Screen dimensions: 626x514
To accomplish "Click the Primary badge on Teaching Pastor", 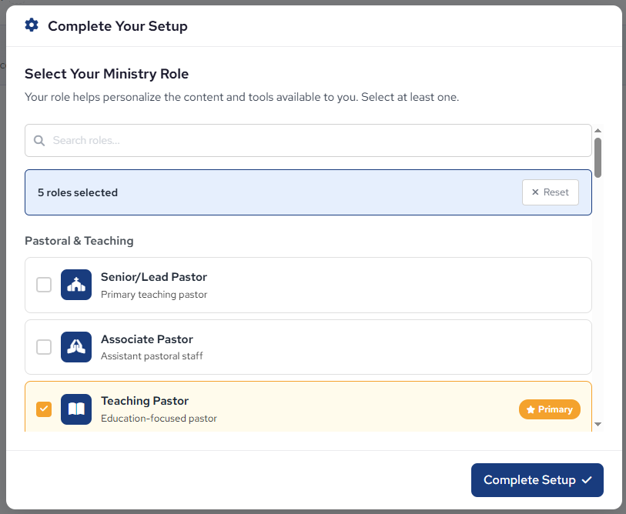I will pyautogui.click(x=549, y=409).
